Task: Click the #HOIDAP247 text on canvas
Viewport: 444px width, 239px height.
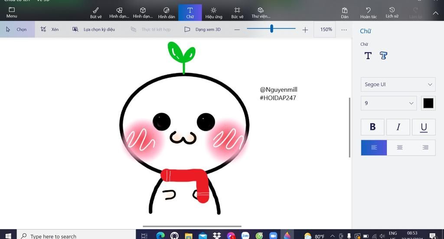Action: [x=278, y=98]
